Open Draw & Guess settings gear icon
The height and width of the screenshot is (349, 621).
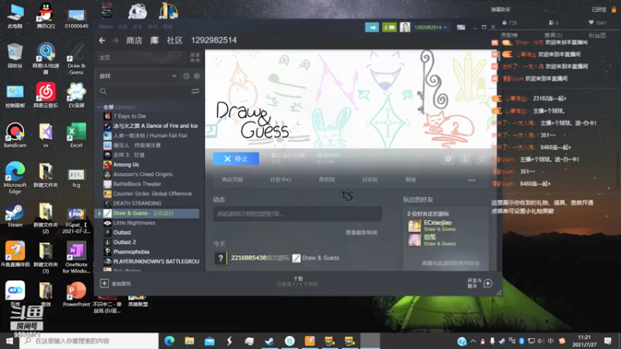tap(448, 159)
